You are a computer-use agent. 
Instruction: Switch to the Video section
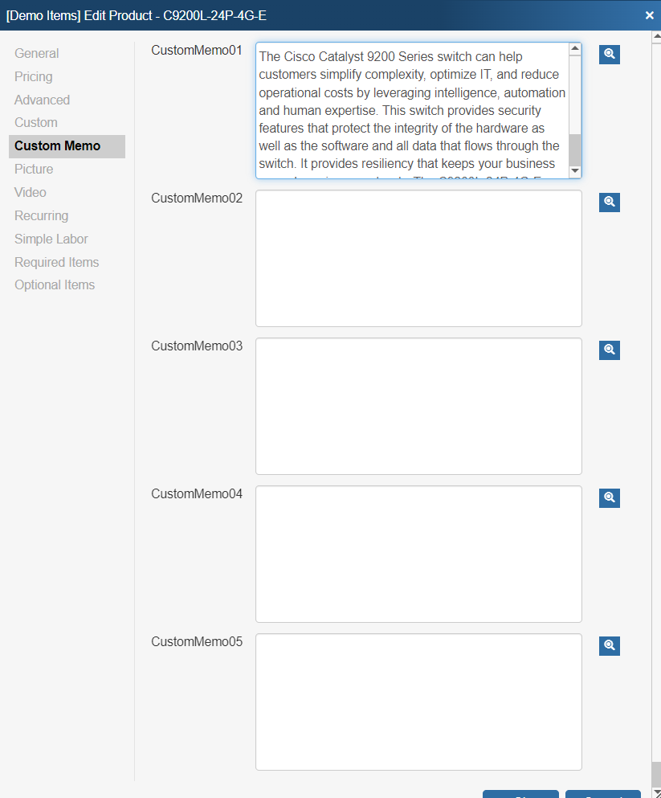pyautogui.click(x=31, y=193)
